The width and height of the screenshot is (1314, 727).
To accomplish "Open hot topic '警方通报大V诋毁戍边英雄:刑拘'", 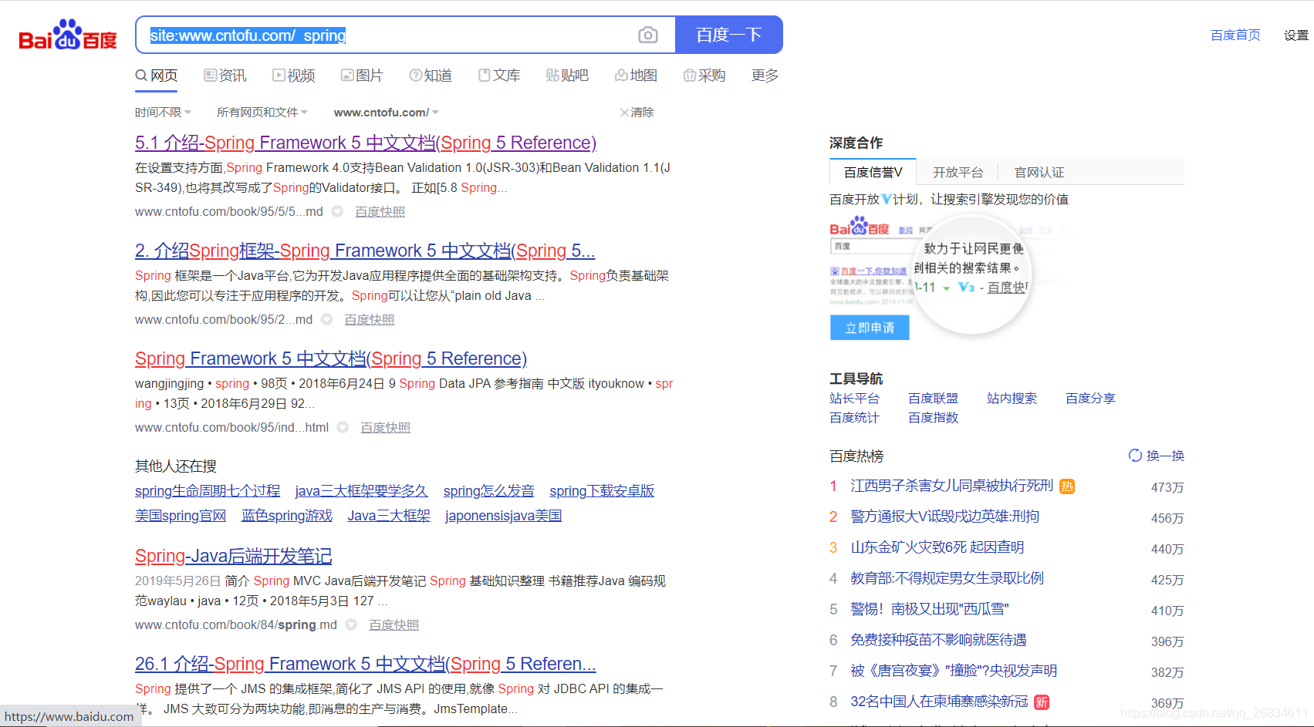I will [x=945, y=517].
